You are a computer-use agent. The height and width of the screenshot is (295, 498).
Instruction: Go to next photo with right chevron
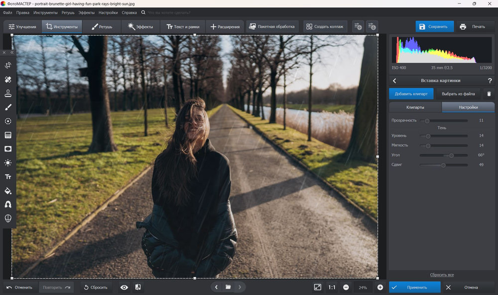pyautogui.click(x=240, y=287)
